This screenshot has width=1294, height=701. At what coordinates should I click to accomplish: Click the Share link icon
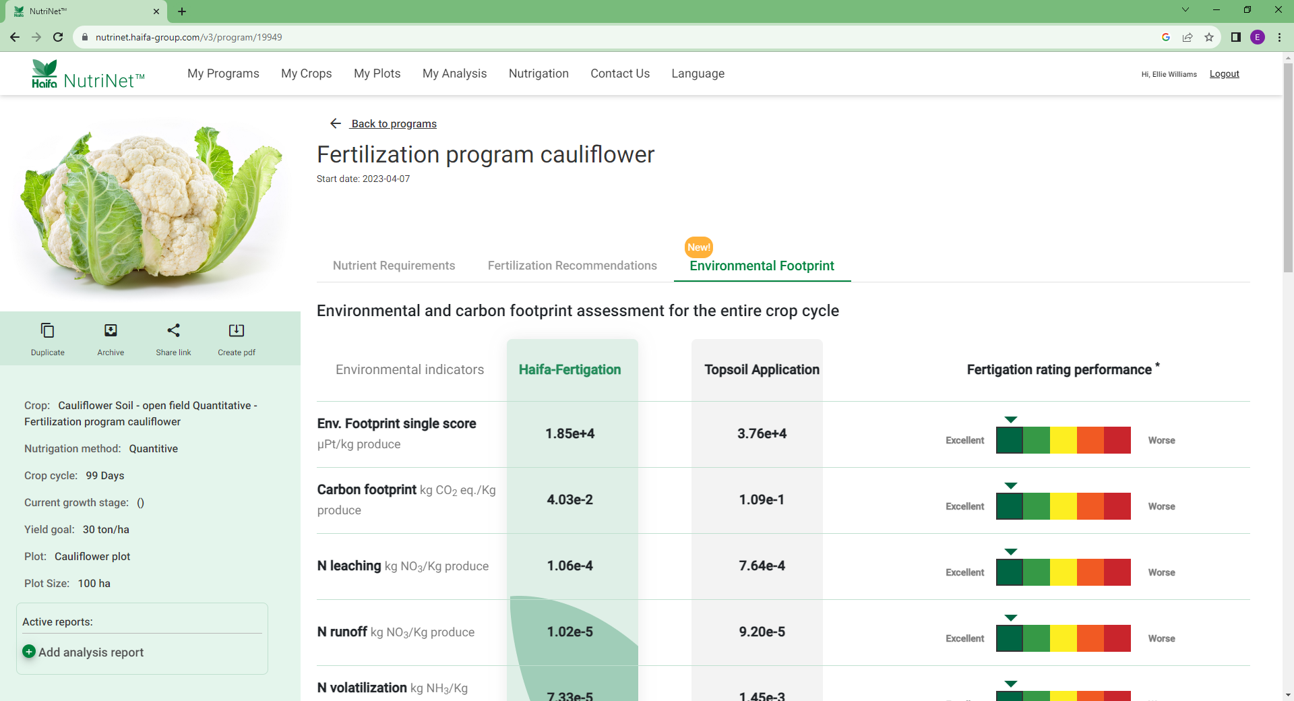click(x=173, y=330)
